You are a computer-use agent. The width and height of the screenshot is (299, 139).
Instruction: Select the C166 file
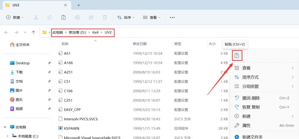tap(68, 91)
